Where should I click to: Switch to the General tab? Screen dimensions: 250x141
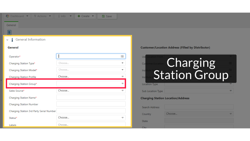coord(11,25)
